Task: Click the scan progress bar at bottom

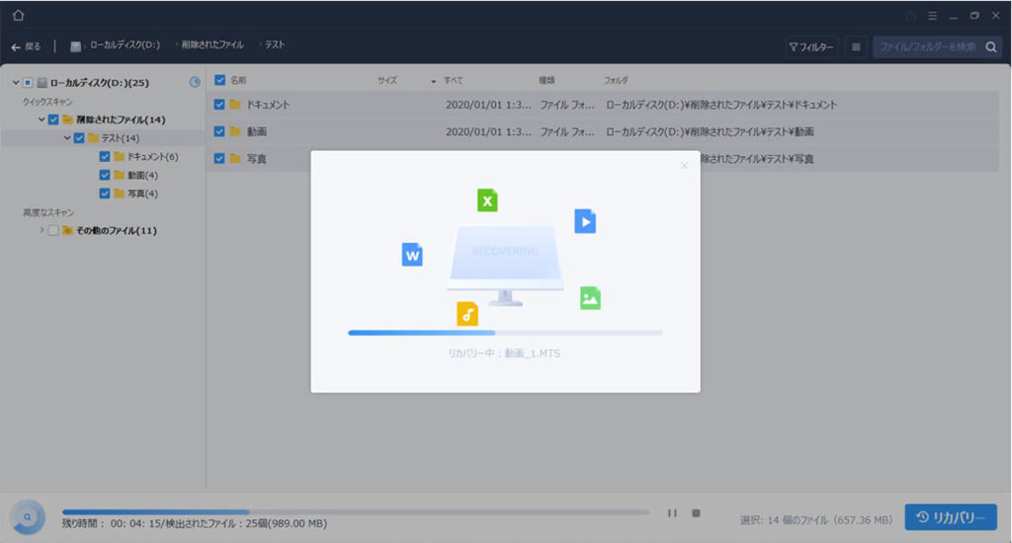Action: 356,512
